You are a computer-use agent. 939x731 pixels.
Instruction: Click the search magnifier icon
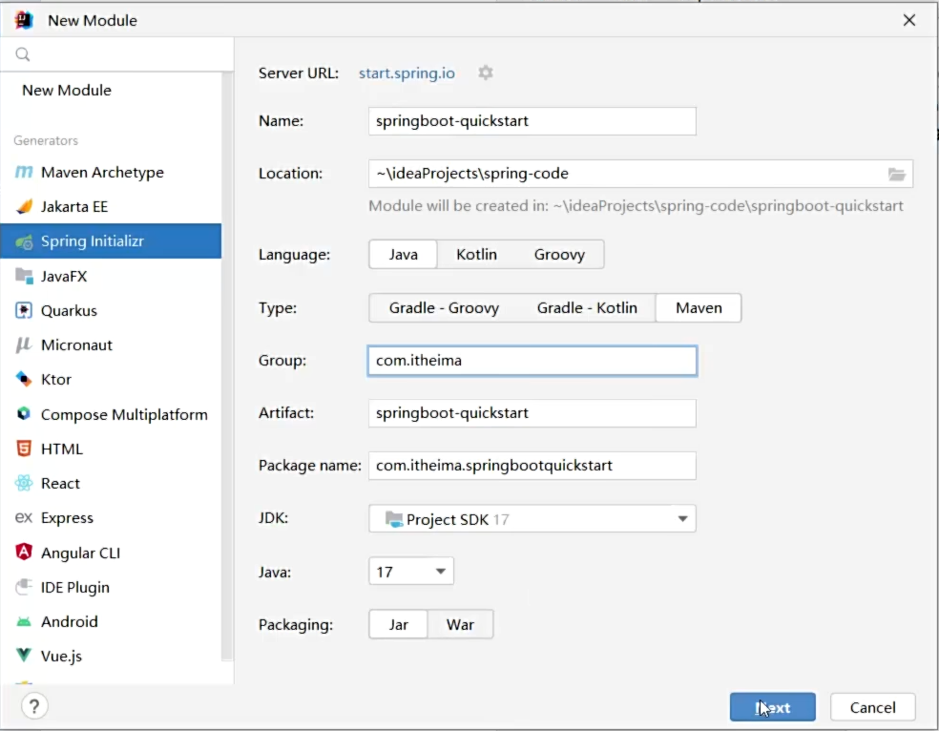click(23, 54)
